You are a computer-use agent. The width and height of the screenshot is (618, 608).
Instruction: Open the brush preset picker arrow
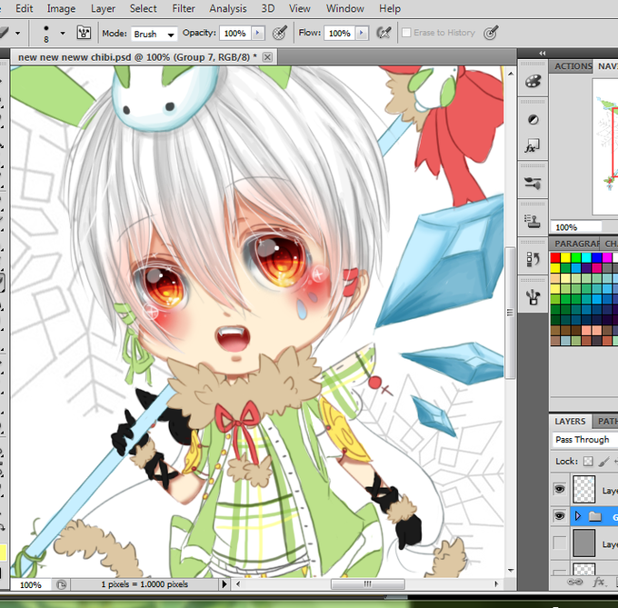pyautogui.click(x=63, y=33)
